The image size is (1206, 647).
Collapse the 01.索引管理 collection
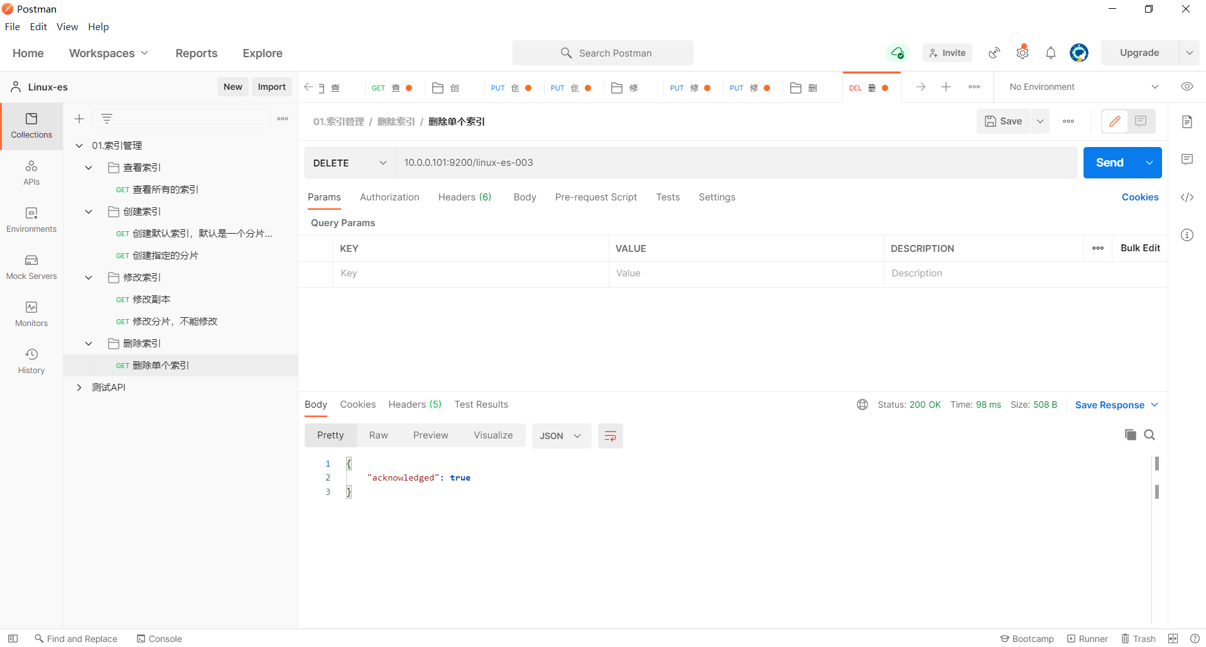[79, 146]
